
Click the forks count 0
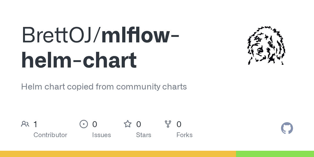[179, 124]
